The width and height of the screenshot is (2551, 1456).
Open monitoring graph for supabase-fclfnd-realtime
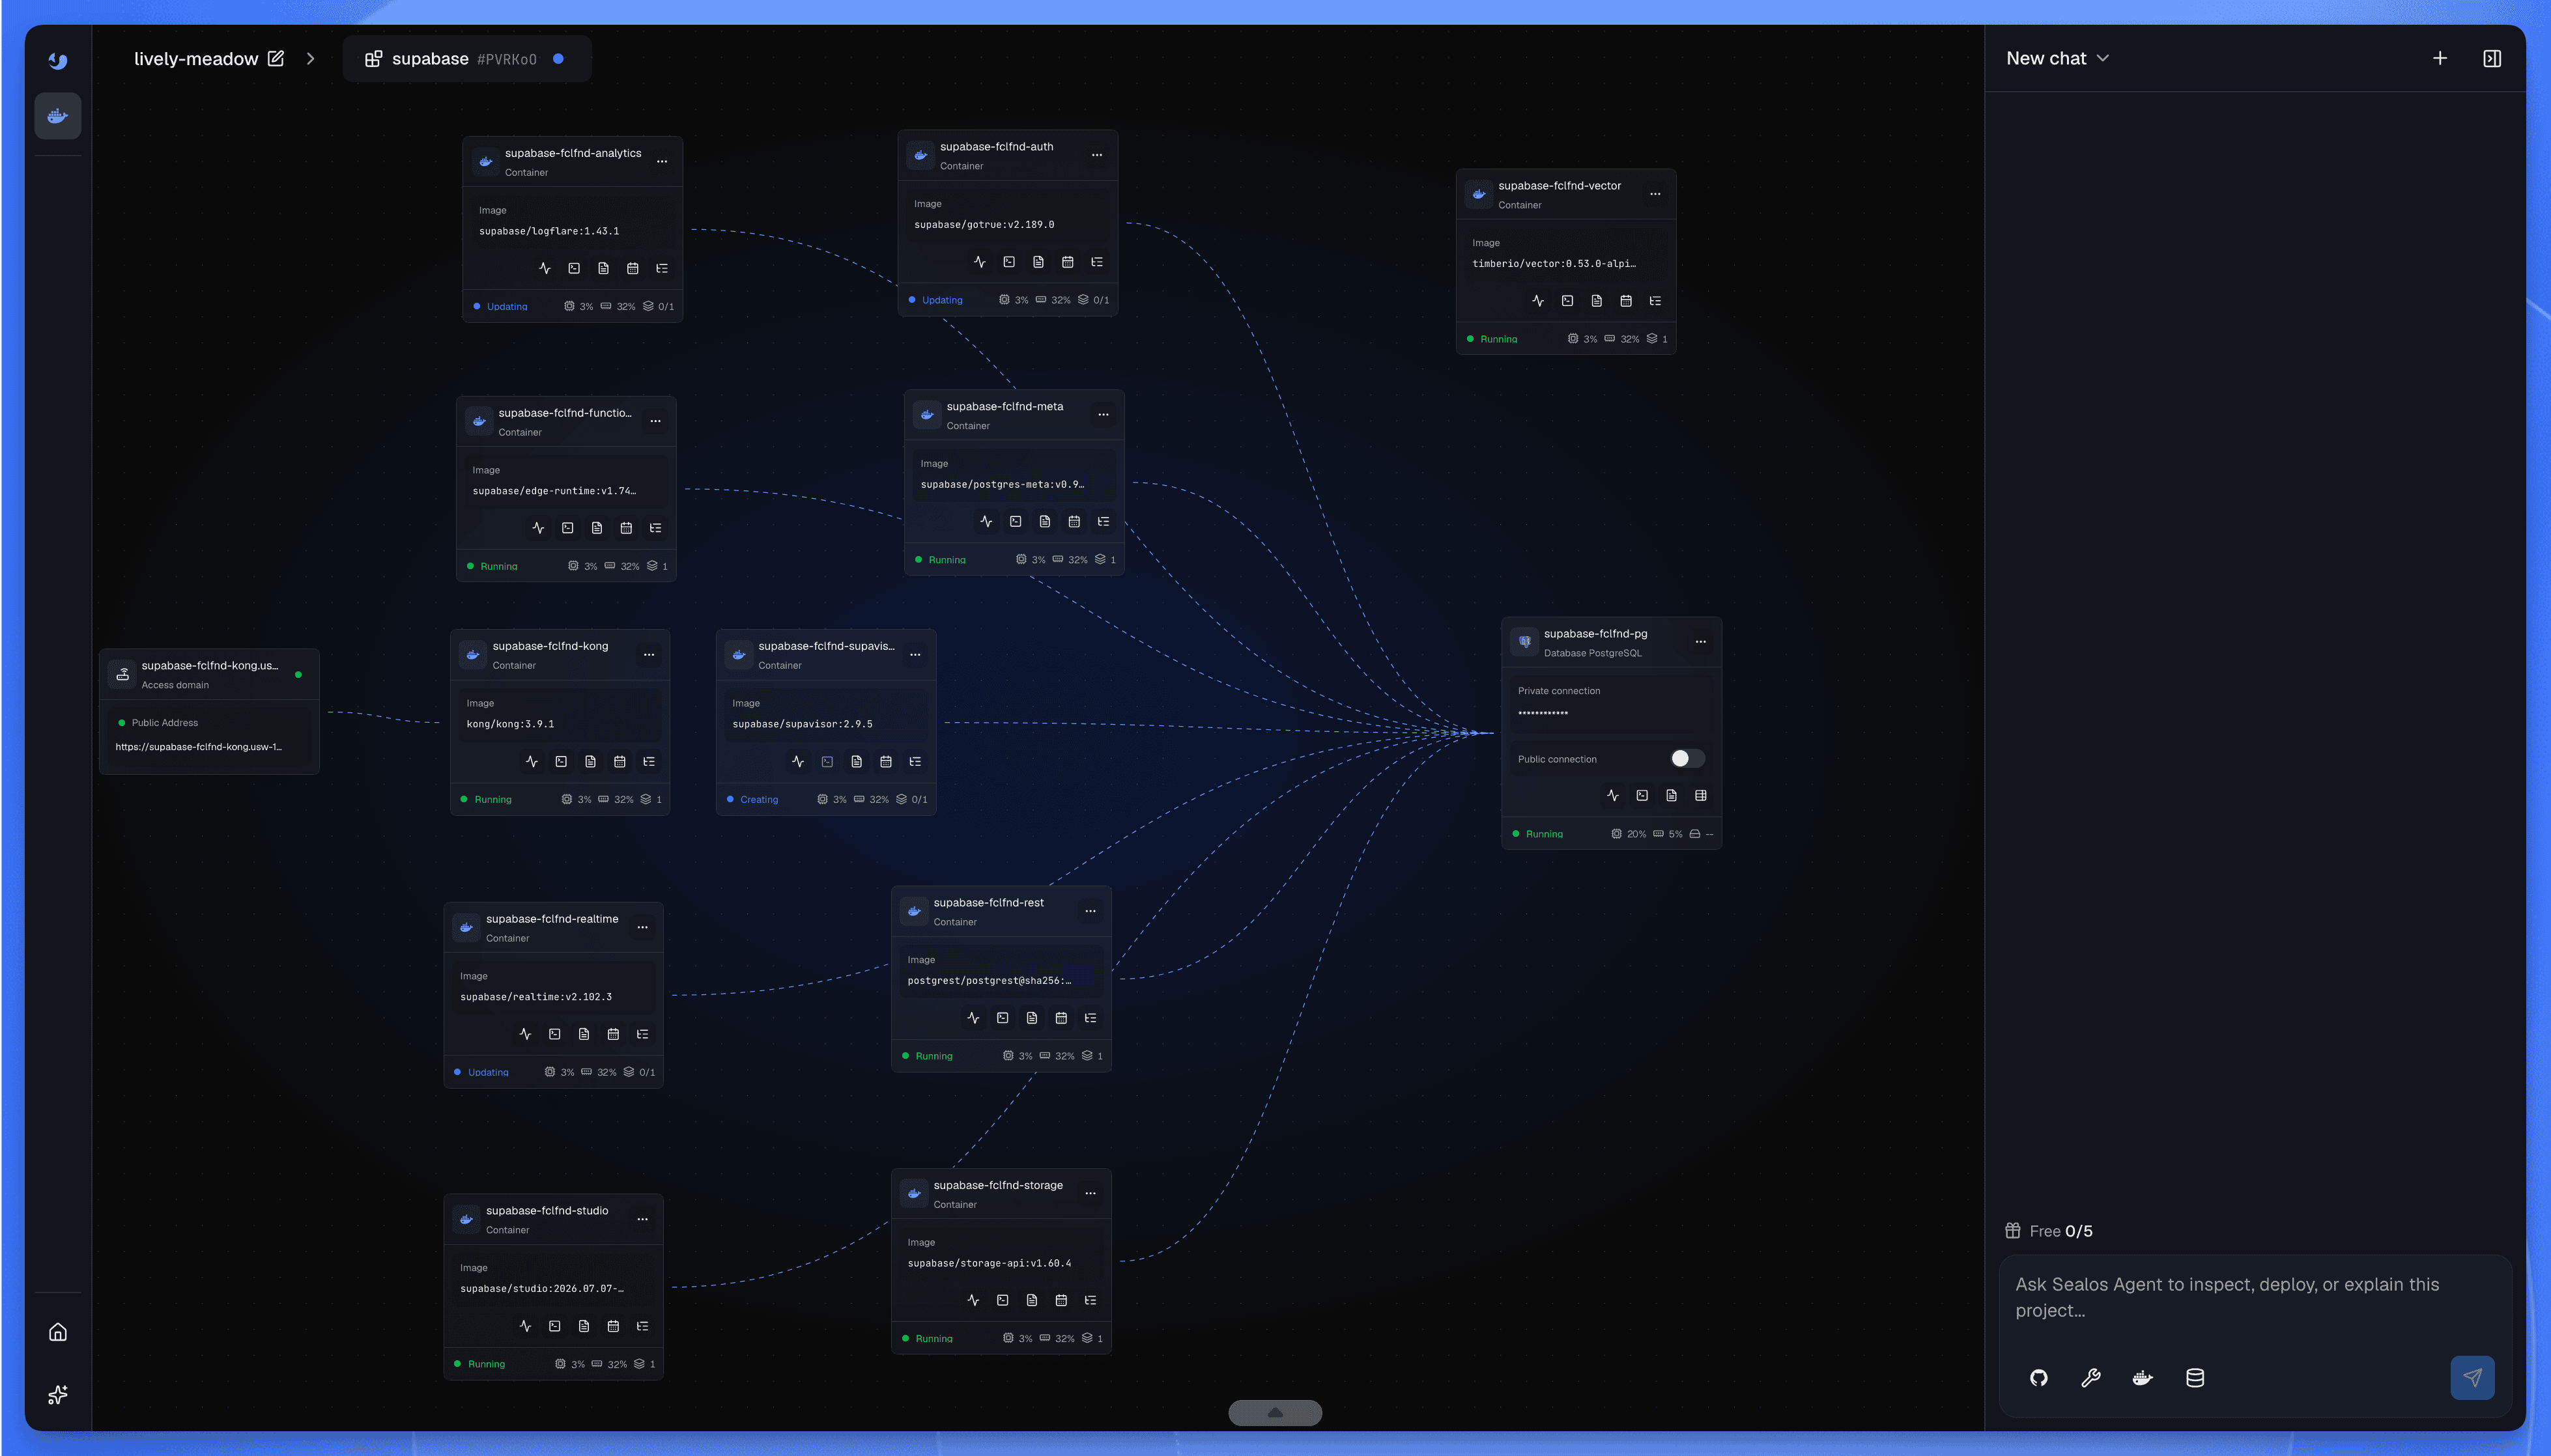click(525, 1034)
